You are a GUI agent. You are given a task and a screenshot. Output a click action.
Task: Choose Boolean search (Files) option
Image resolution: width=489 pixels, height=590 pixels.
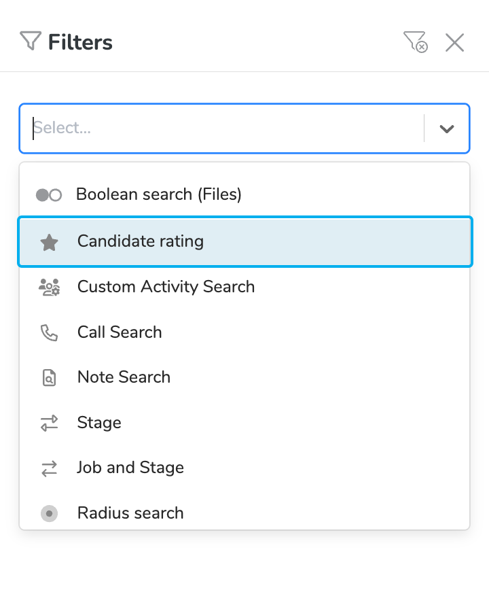[159, 195]
